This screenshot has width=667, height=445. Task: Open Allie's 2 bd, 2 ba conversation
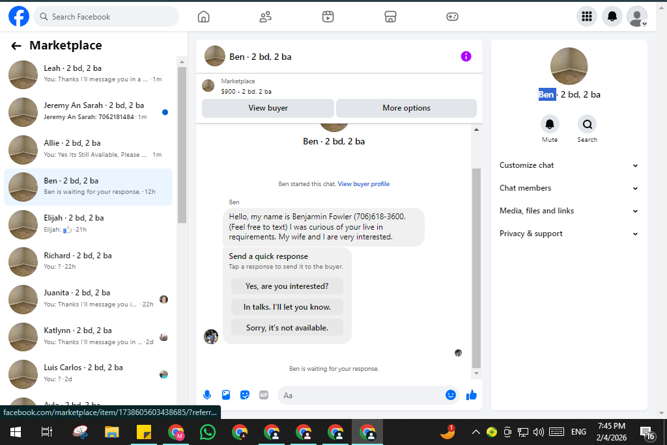tap(89, 150)
